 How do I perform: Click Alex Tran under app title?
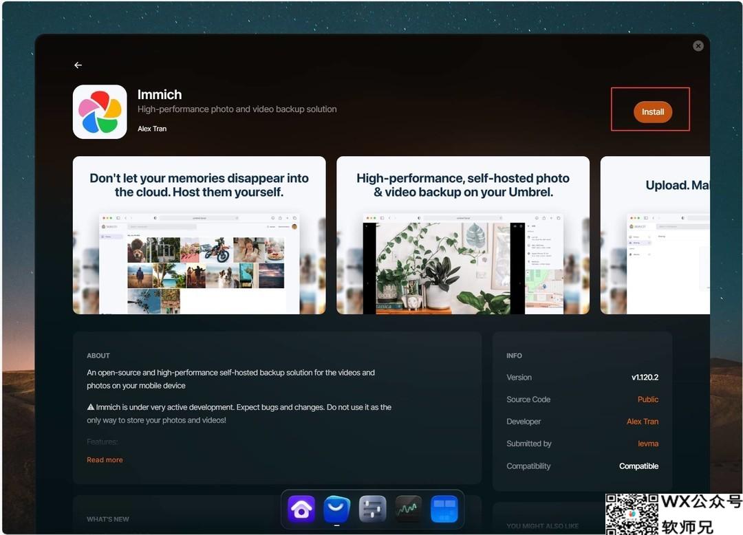coord(152,129)
